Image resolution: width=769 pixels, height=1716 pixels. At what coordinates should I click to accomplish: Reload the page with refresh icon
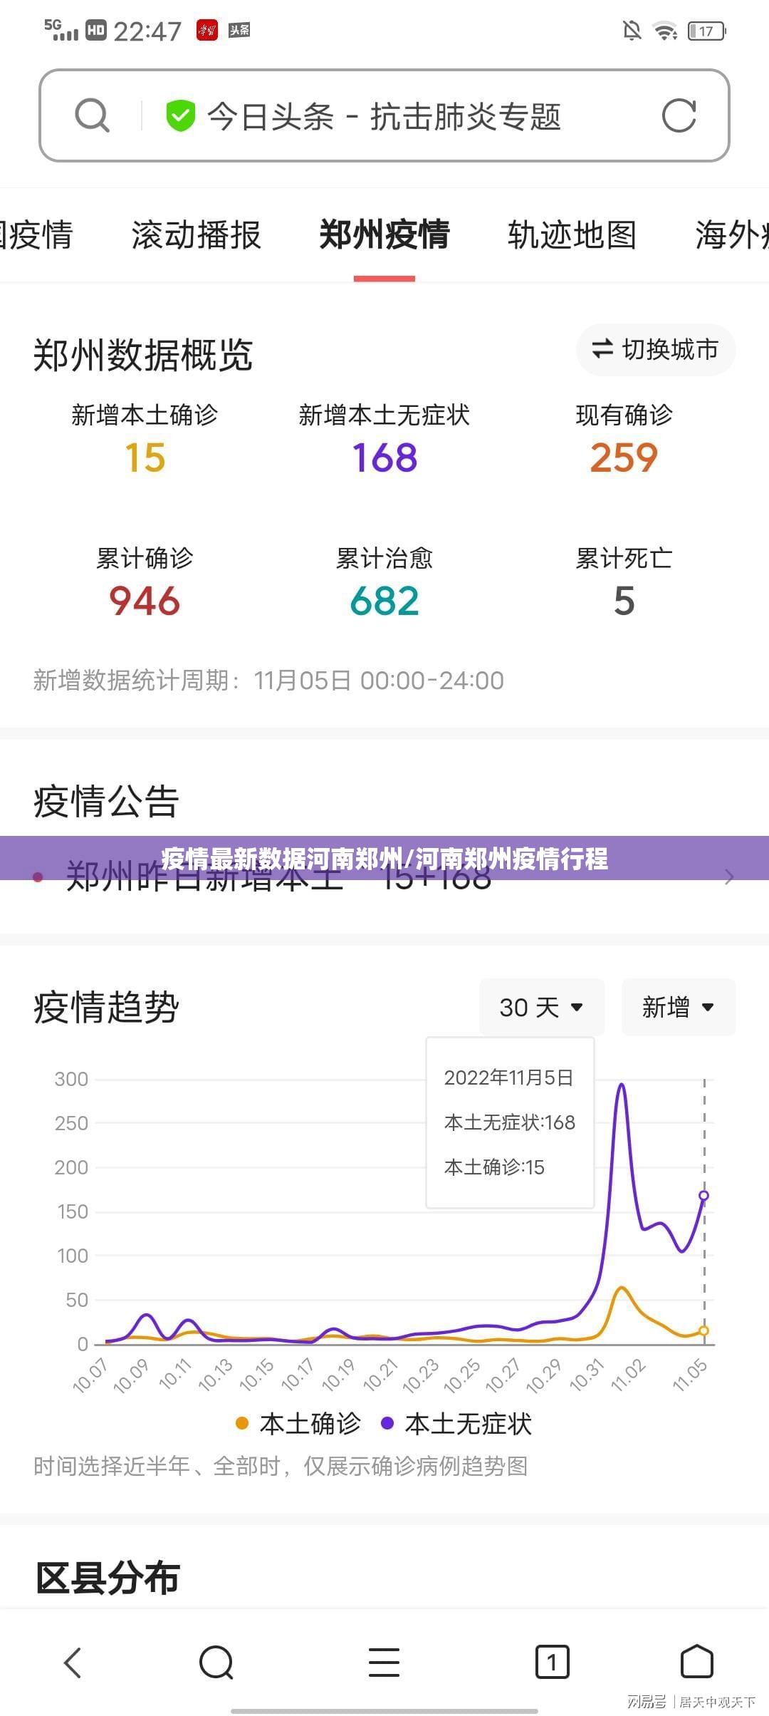(679, 115)
